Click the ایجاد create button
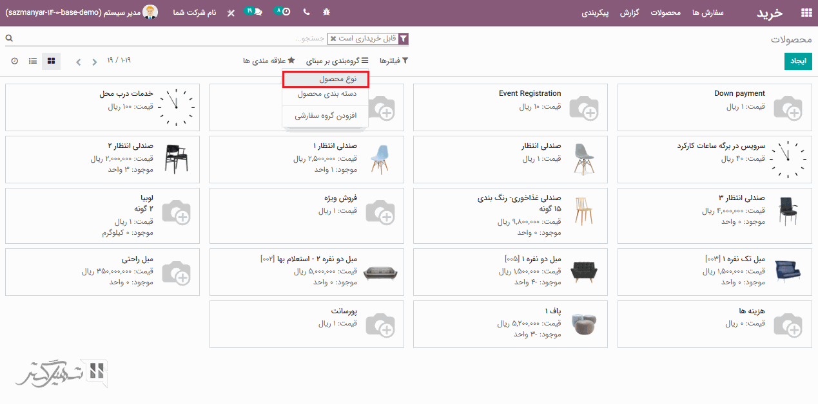The width and height of the screenshot is (818, 404). pos(798,61)
